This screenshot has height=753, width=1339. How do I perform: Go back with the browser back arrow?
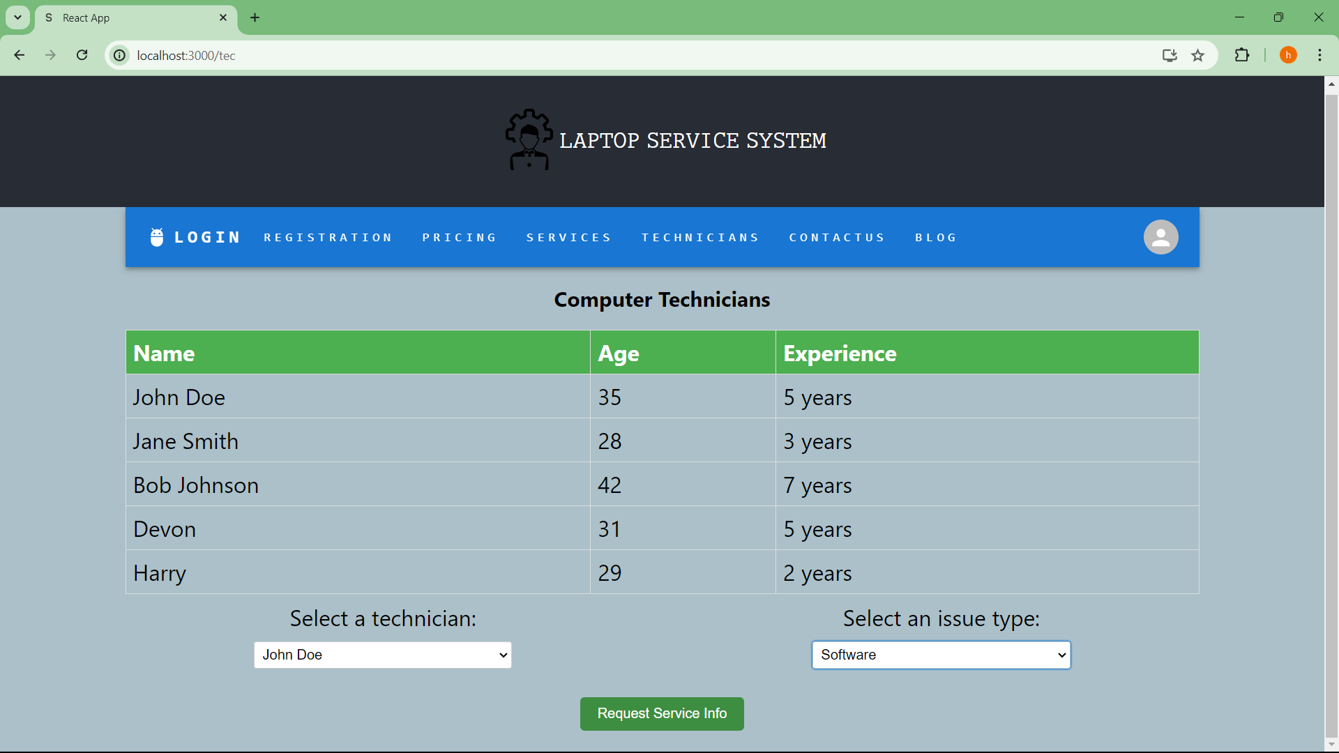click(x=20, y=55)
